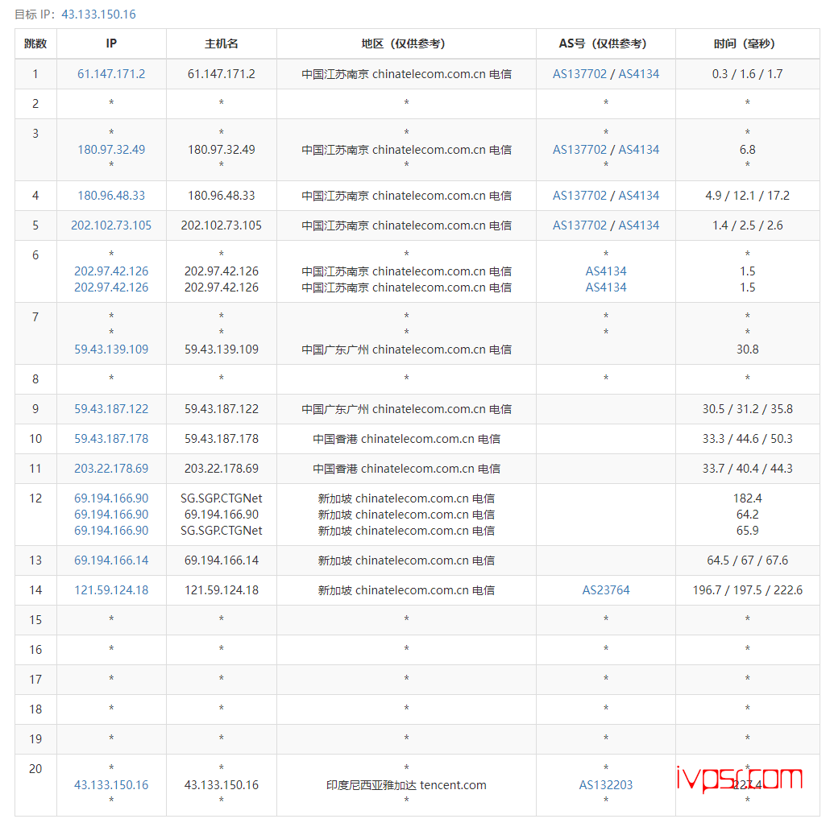Select time value 33.3 / 44.6 / 50.3
This screenshot has height=823, width=830.
coord(748,439)
